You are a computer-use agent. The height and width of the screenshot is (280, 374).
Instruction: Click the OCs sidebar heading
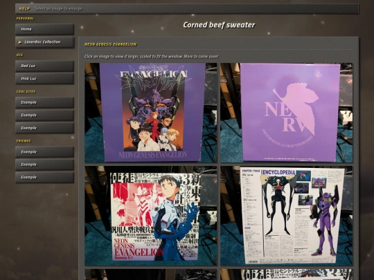tap(19, 55)
